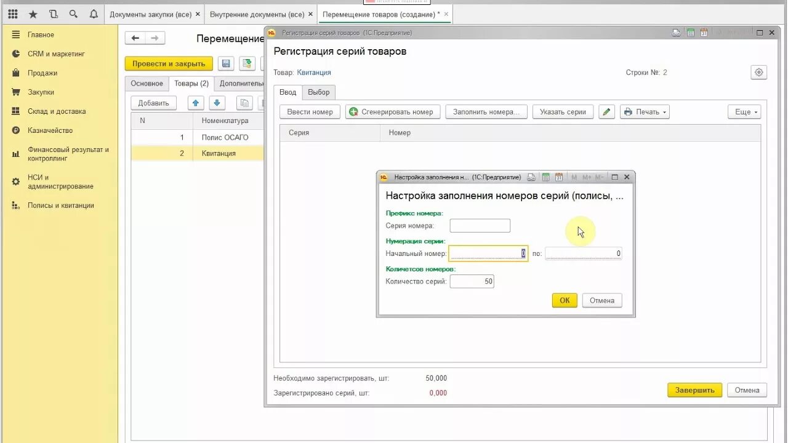The height and width of the screenshot is (443, 788).
Task: Select the Основное tab
Action: click(x=147, y=84)
